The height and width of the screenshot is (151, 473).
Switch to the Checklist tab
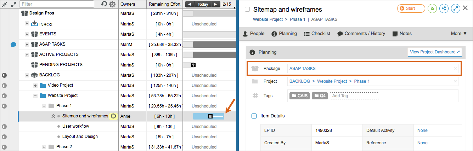(317, 34)
